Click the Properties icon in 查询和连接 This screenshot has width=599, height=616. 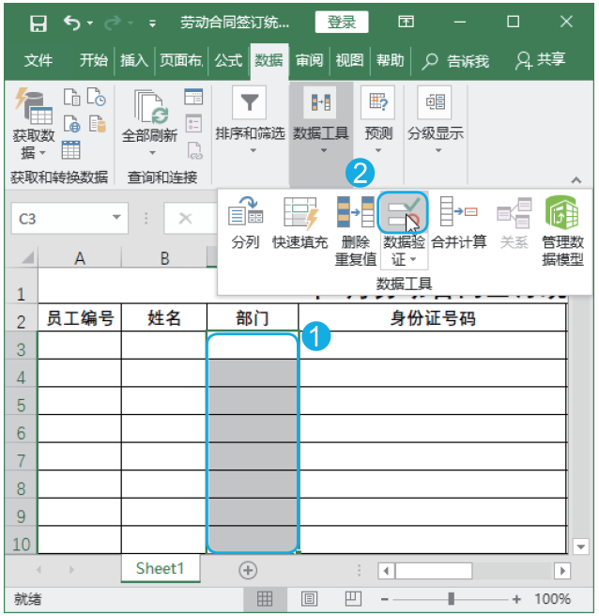pos(193,123)
